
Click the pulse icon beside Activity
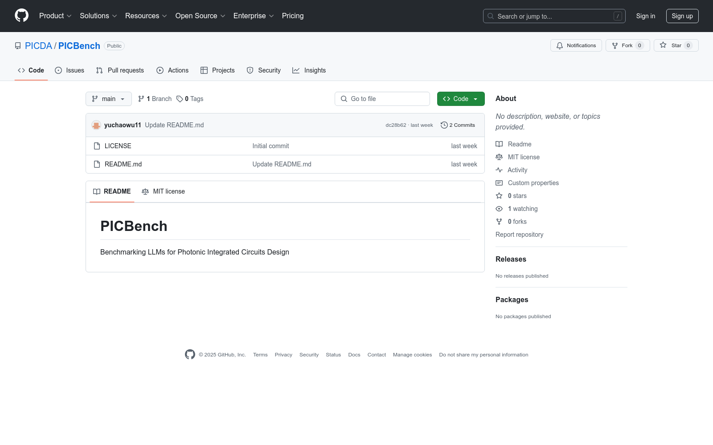[x=499, y=170]
